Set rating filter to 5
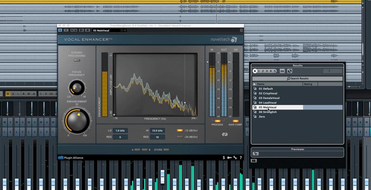This screenshot has height=190, width=371. (x=275, y=71)
